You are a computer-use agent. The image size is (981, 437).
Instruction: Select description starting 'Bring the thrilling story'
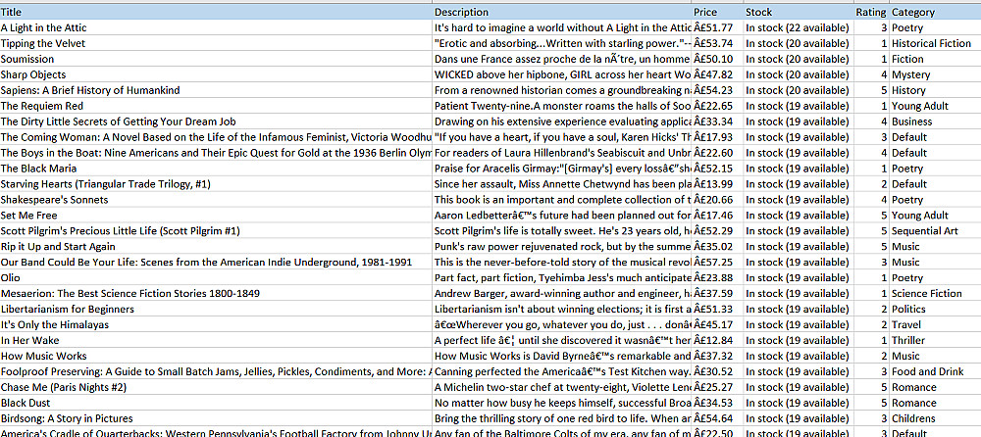562,418
